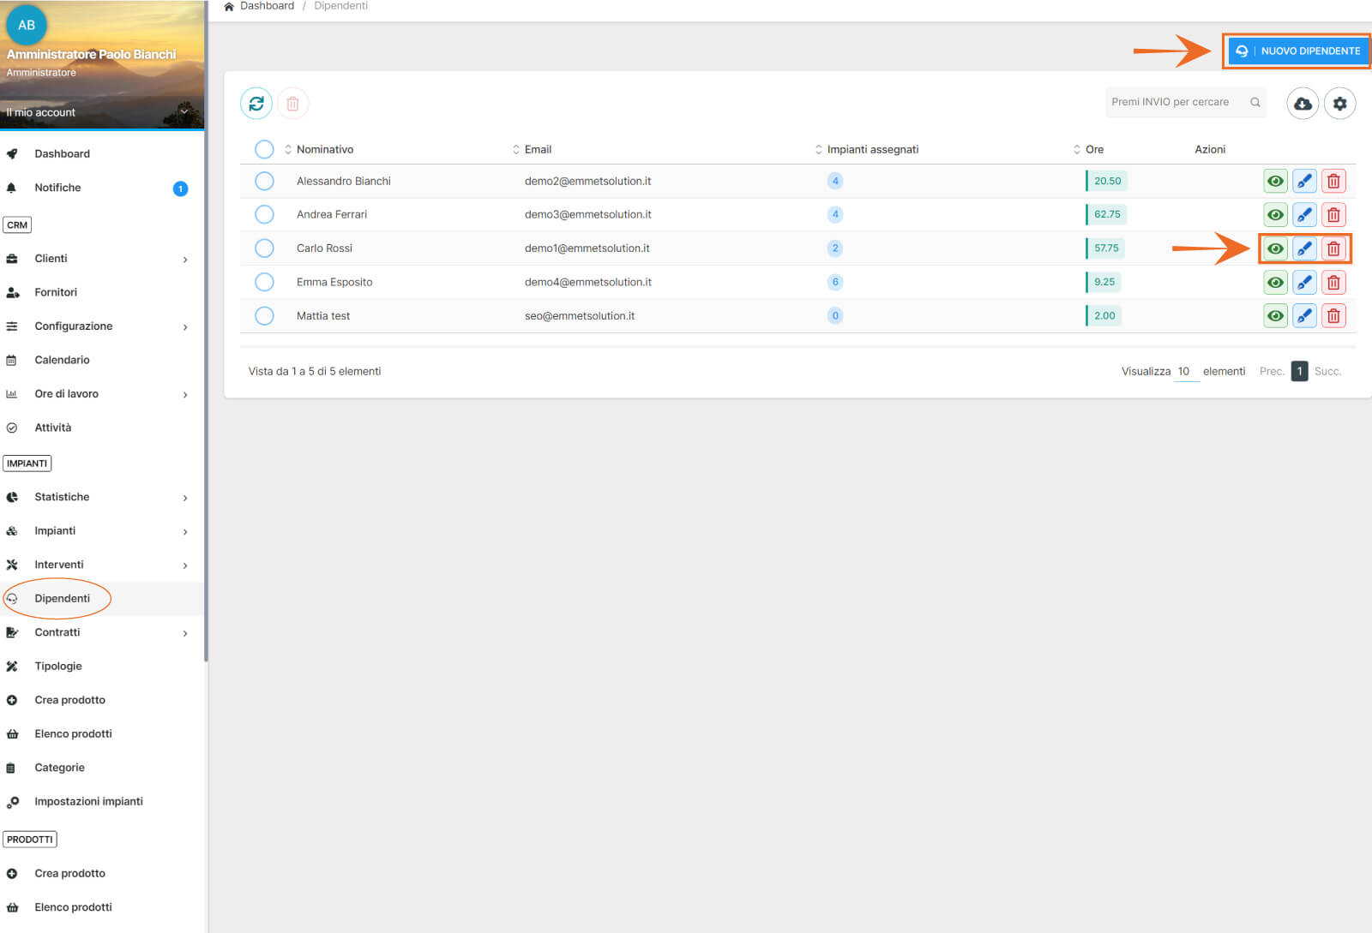Viewport: 1372px width, 933px height.
Task: Click the refresh table icon
Action: [256, 104]
